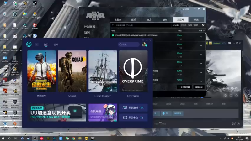Open Windows Start menu
This screenshot has height=141, width=251.
(3, 138)
